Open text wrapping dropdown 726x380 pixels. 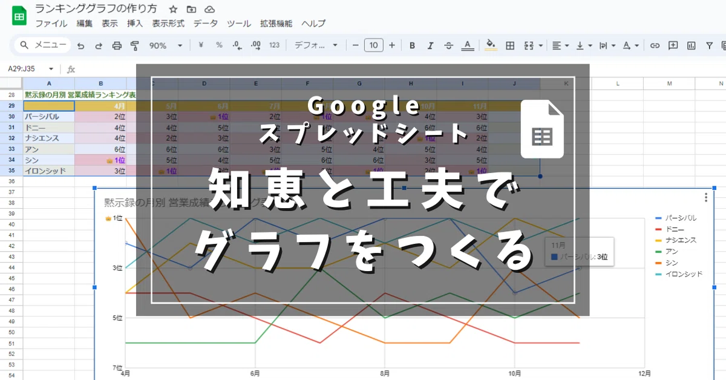pyautogui.click(x=607, y=45)
